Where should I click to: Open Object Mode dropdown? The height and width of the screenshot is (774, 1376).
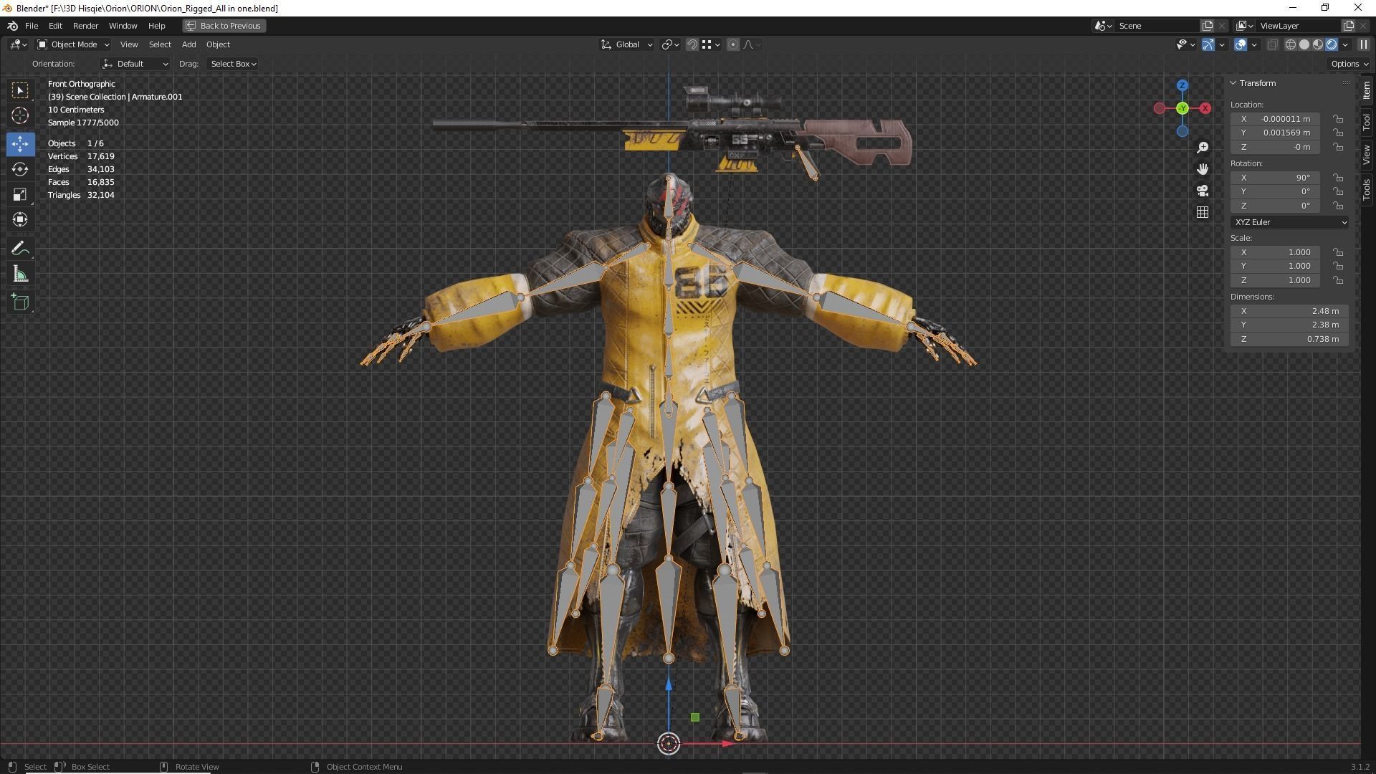point(73,44)
